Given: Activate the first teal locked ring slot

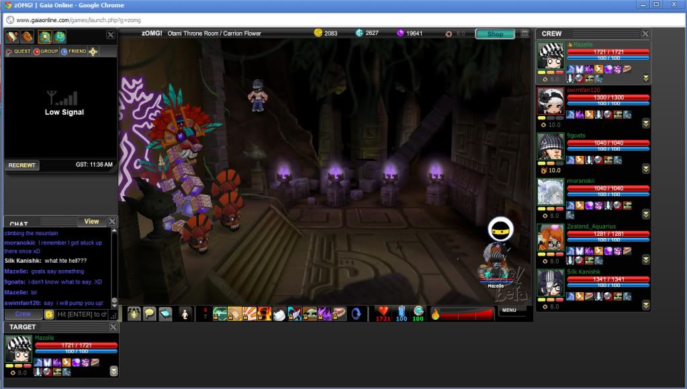Looking at the screenshot, I should point(220,314).
